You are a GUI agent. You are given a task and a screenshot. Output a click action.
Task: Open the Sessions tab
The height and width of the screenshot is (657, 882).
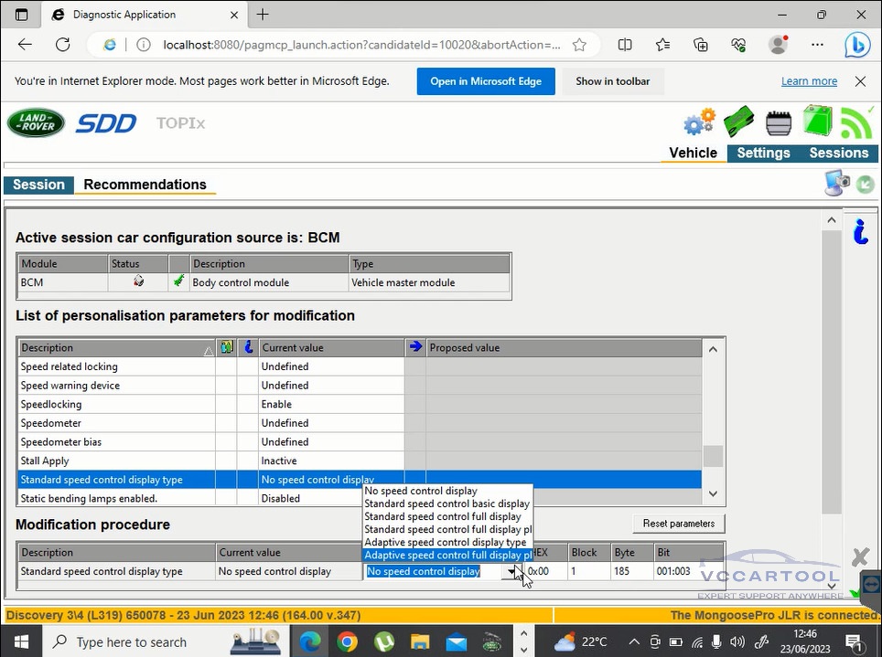tap(838, 154)
